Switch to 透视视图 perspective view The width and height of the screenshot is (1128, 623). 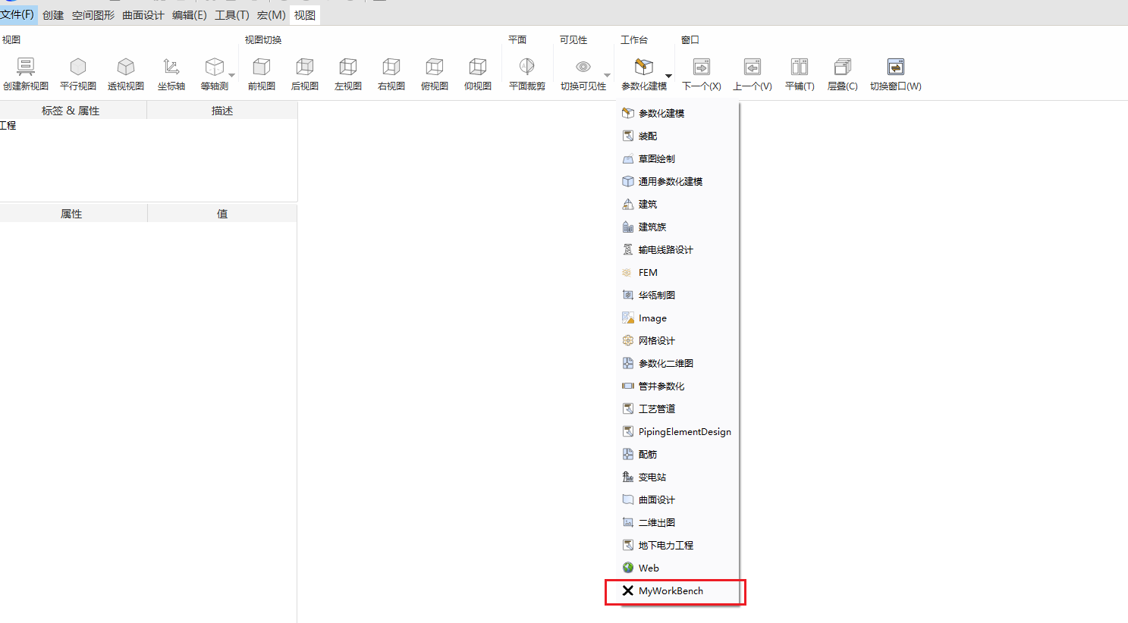click(126, 67)
